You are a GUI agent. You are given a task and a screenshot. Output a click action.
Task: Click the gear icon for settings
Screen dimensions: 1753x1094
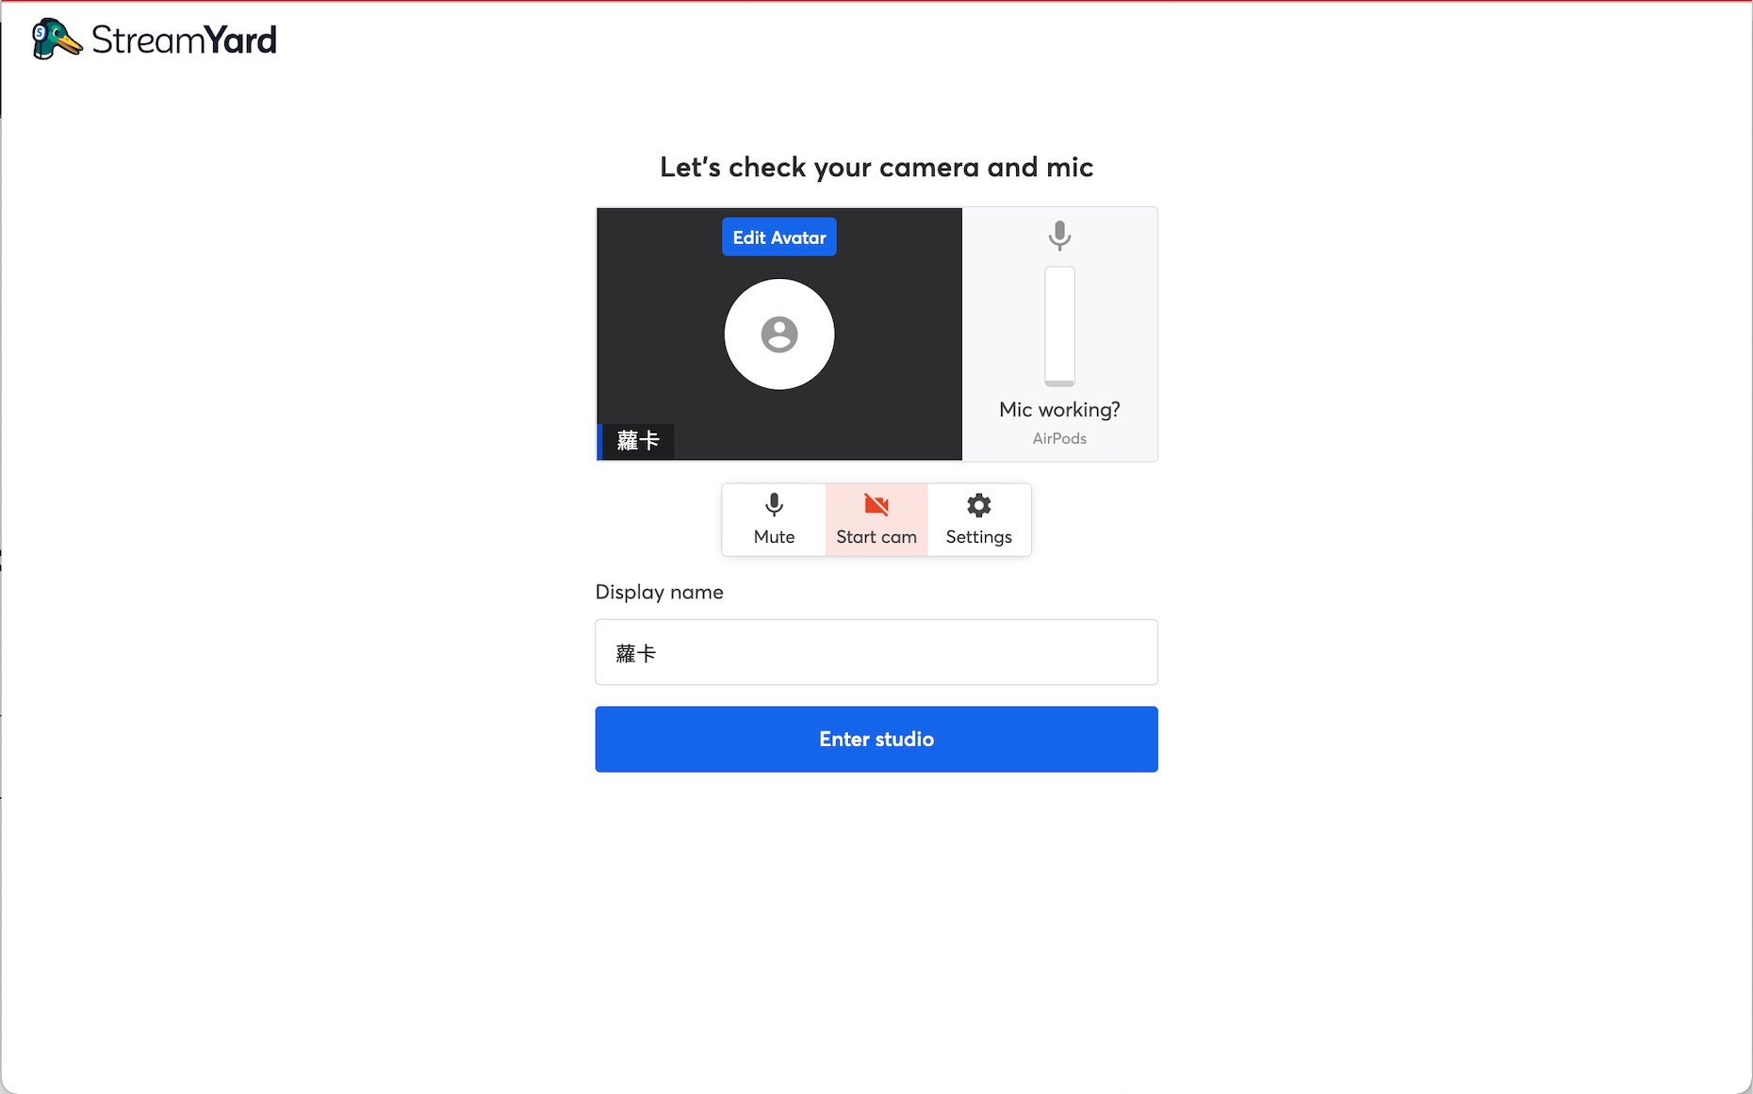(978, 505)
